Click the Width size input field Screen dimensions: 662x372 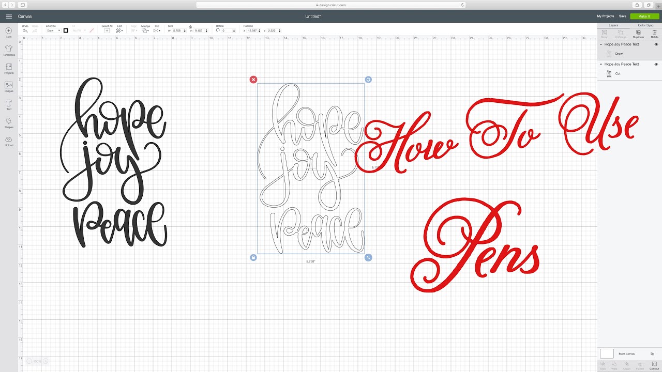[x=177, y=30]
